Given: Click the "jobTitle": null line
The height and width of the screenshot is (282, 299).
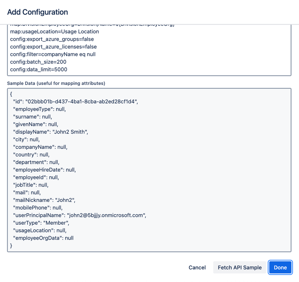Looking at the screenshot, I should (31, 185).
